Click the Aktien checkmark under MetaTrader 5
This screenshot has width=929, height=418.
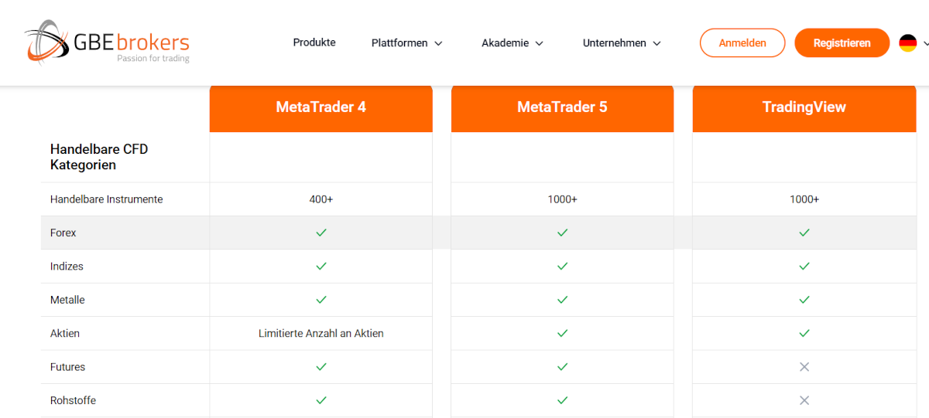click(x=563, y=333)
